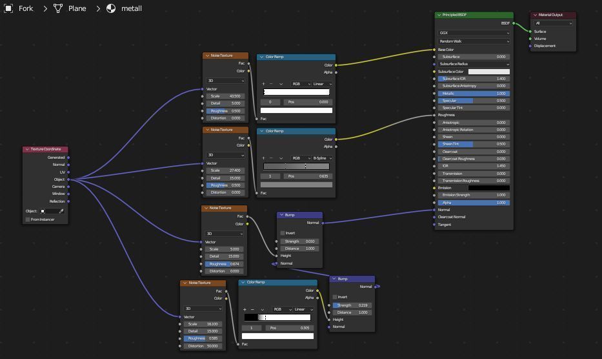Screen dimensions: 602x359
Task: Add a stop in the Linear ramp with Pos 0.000
Action: click(x=263, y=84)
